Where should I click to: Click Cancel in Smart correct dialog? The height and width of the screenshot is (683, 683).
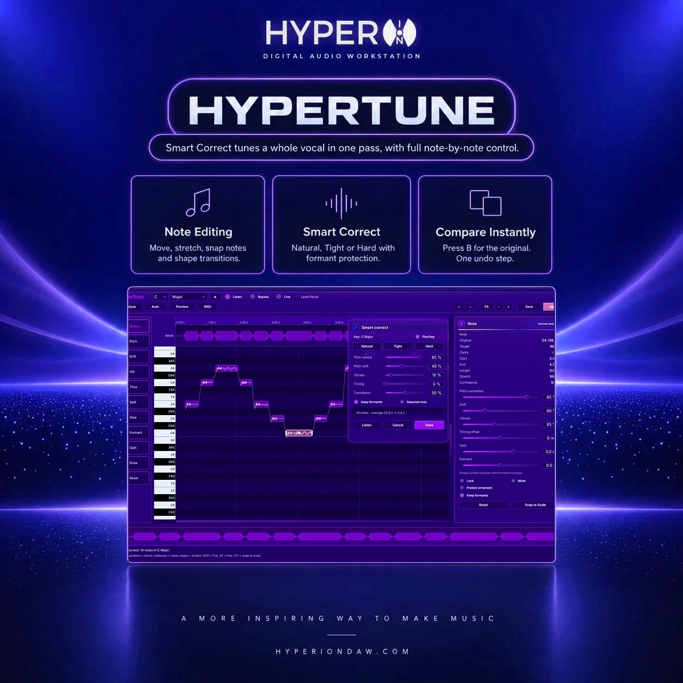pos(398,425)
